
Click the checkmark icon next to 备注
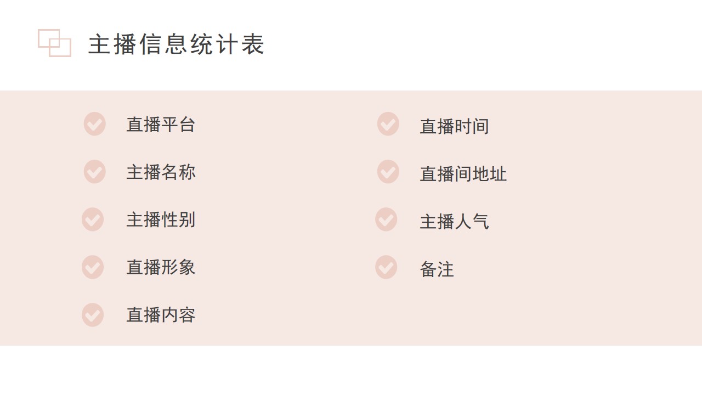pos(386,267)
